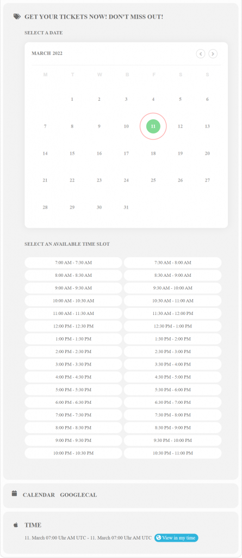Go to previous month in calendar
The image size is (242, 558).
201,54
